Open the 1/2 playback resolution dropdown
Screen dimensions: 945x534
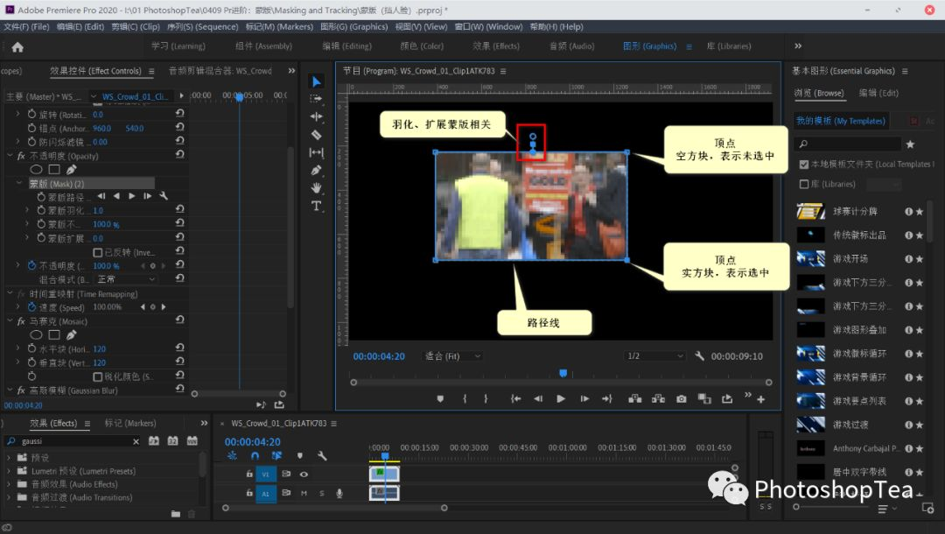point(653,356)
